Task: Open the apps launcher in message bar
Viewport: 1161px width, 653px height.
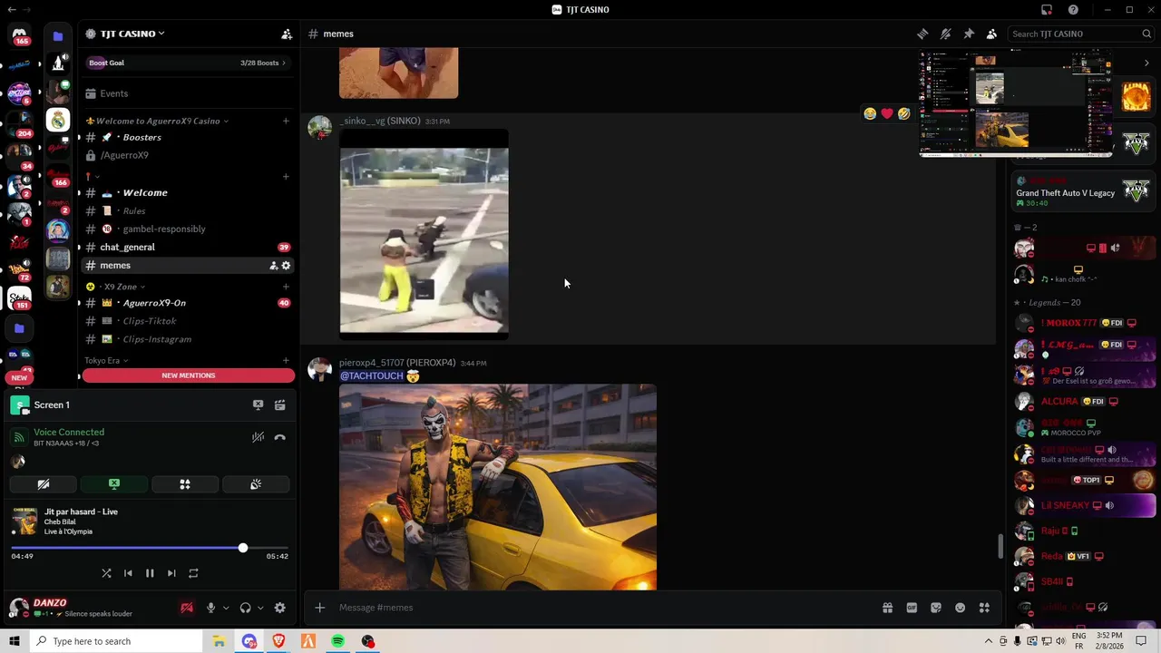Action: click(984, 608)
